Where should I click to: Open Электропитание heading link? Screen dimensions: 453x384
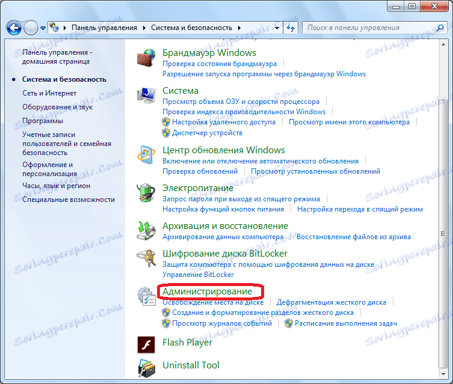197,188
